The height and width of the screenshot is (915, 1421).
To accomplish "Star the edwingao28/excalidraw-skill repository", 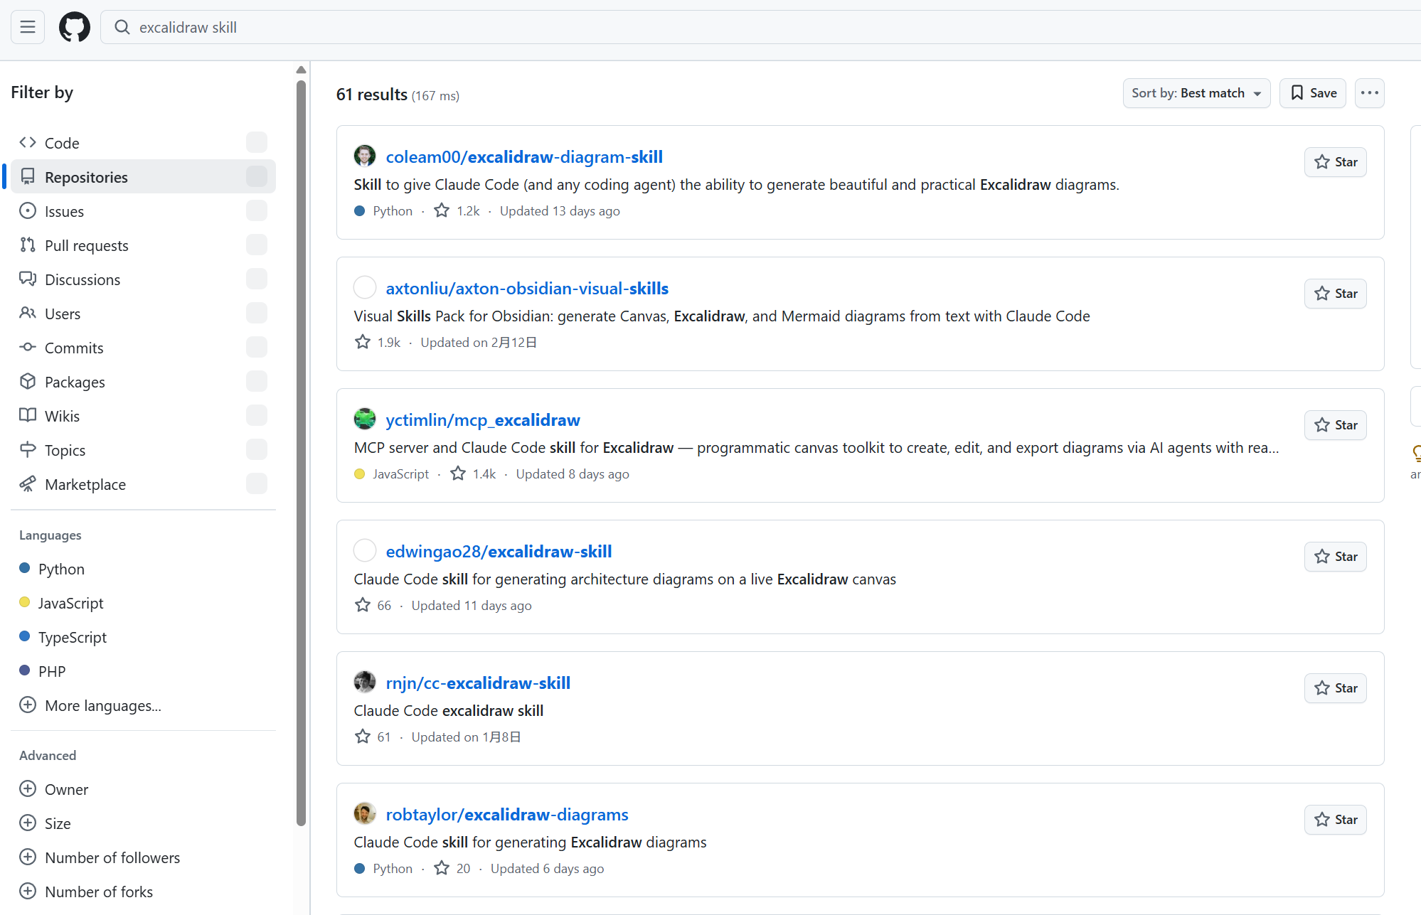I will point(1335,557).
